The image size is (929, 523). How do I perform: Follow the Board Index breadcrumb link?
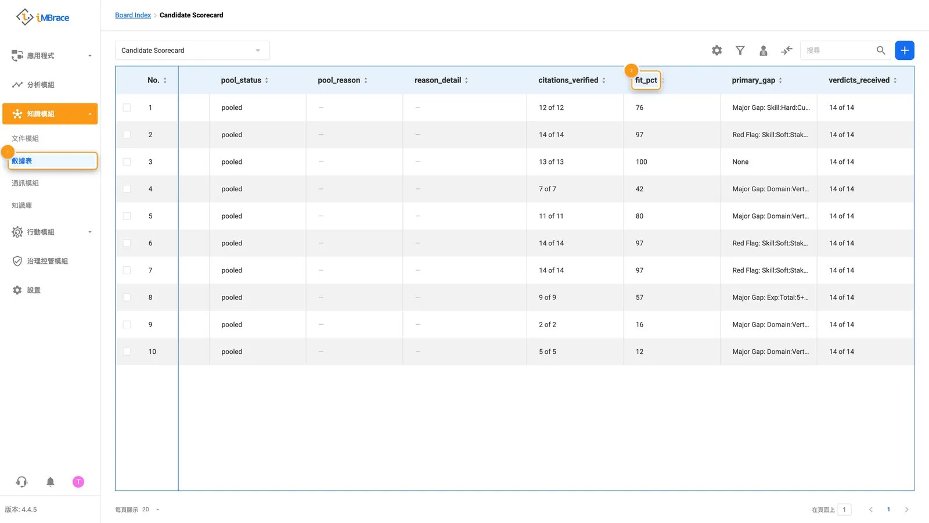coord(133,15)
